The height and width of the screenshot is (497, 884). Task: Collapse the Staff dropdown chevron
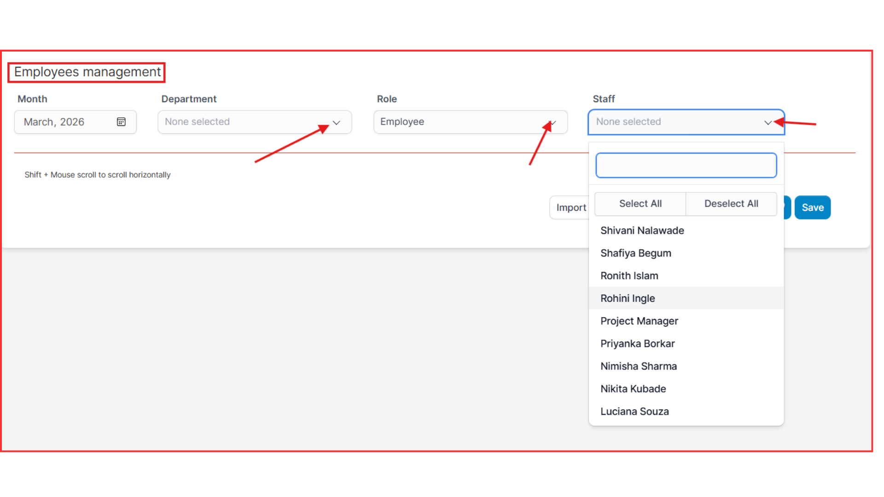[768, 122]
